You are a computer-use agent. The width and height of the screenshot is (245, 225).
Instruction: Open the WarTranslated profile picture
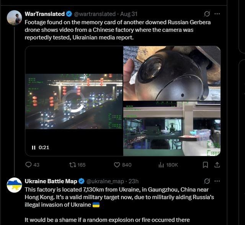point(14,18)
